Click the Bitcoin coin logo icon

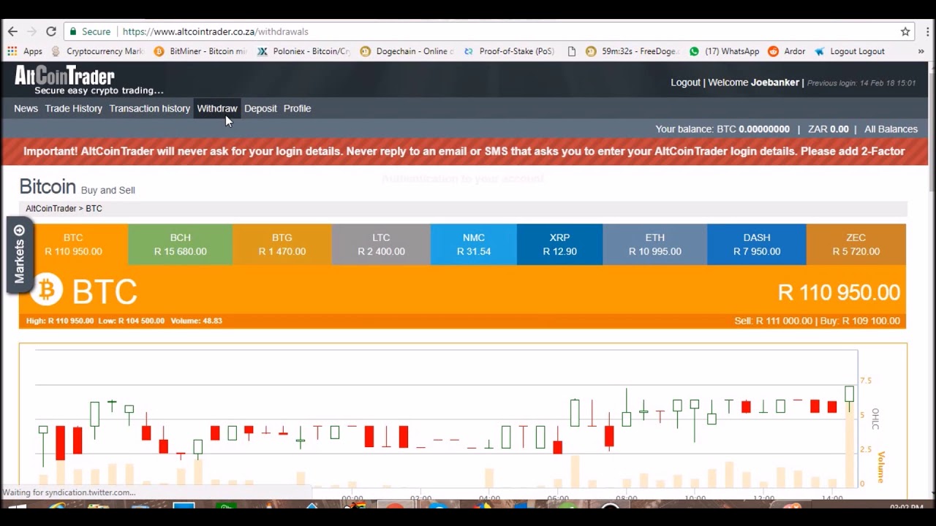pos(47,290)
